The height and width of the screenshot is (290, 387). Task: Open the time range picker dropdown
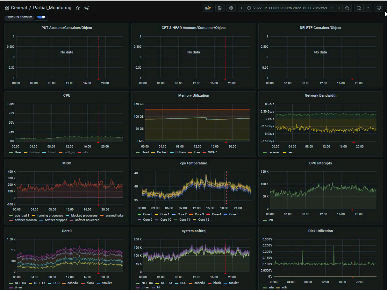[x=290, y=8]
